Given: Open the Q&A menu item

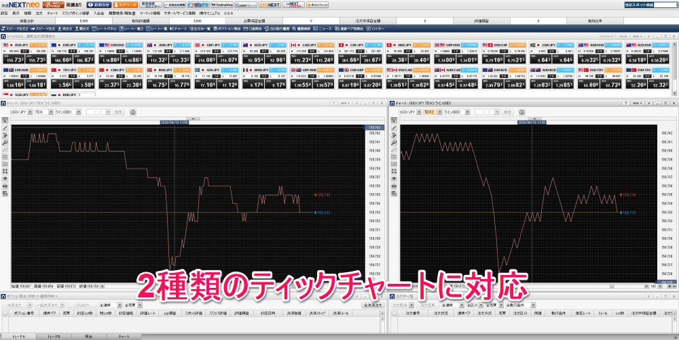Looking at the screenshot, I should (x=229, y=14).
